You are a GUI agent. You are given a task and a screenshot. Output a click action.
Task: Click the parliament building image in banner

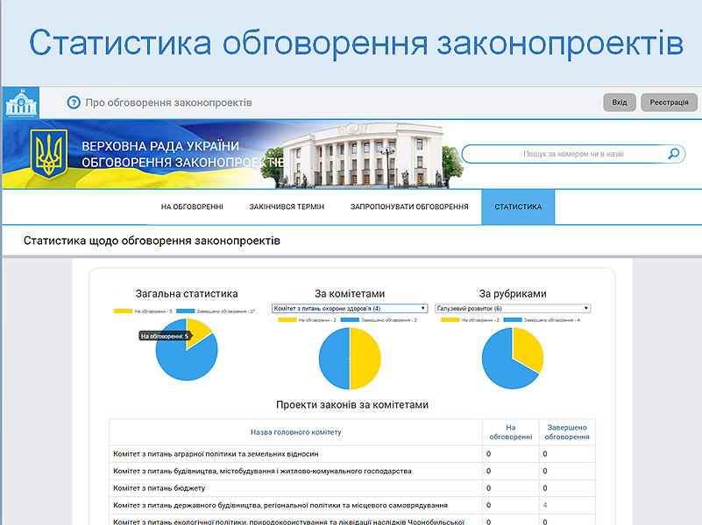pyautogui.click(x=365, y=155)
